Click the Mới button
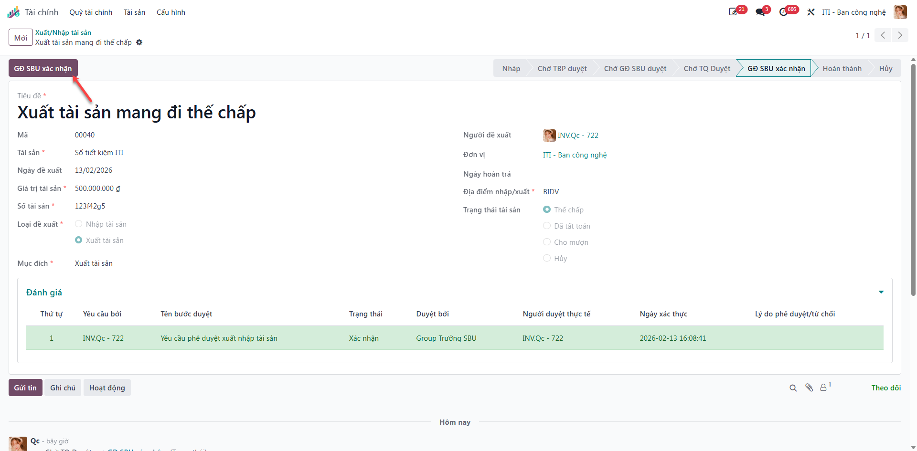This screenshot has width=917, height=451. click(21, 38)
